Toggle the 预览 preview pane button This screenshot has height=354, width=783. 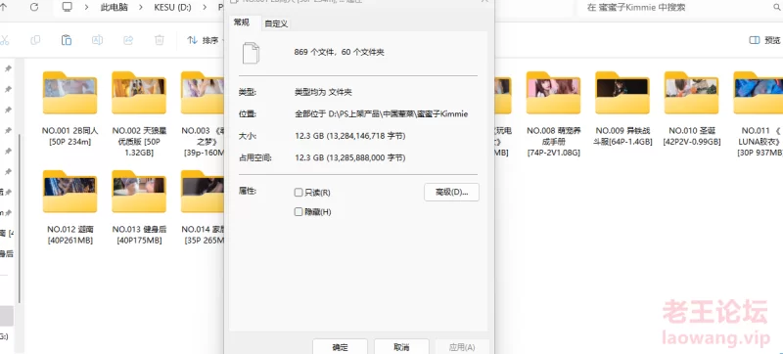tap(764, 40)
